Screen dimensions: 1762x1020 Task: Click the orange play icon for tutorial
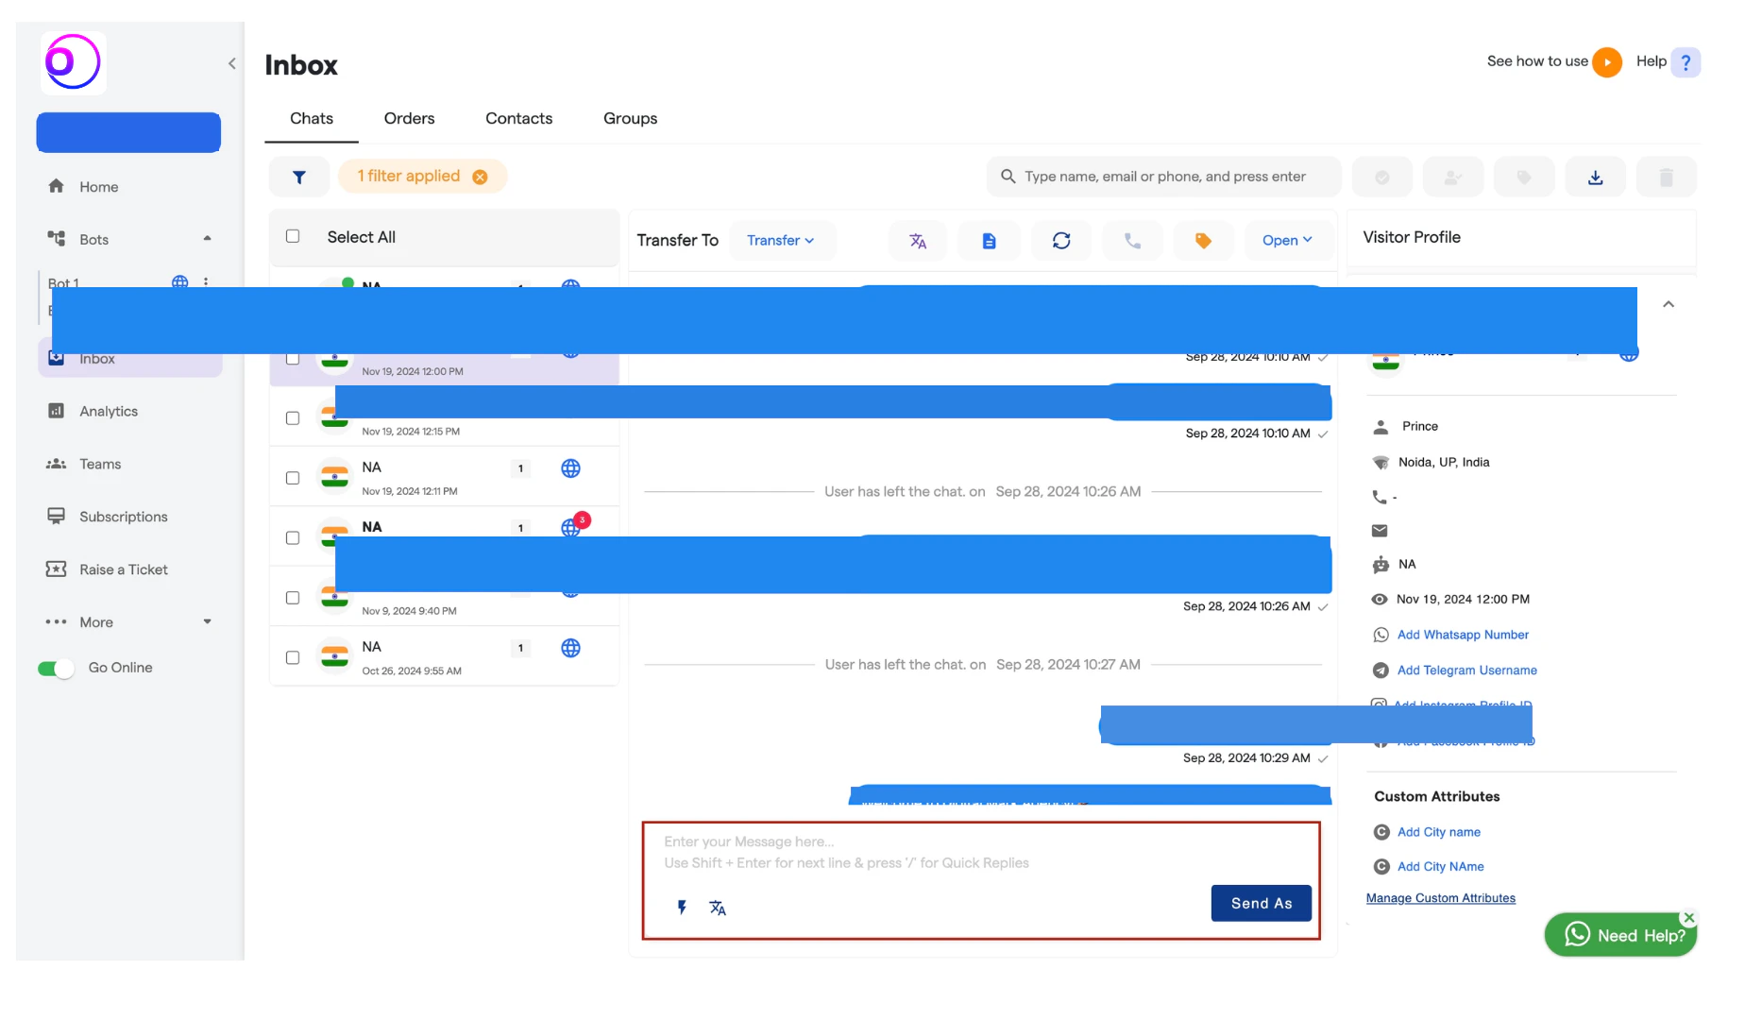[1607, 62]
